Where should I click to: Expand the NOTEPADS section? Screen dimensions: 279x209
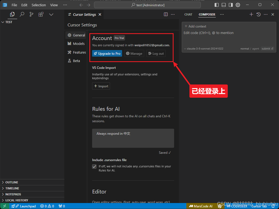[32, 194]
